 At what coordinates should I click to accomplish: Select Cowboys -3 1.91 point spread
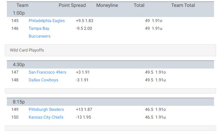[82, 80]
